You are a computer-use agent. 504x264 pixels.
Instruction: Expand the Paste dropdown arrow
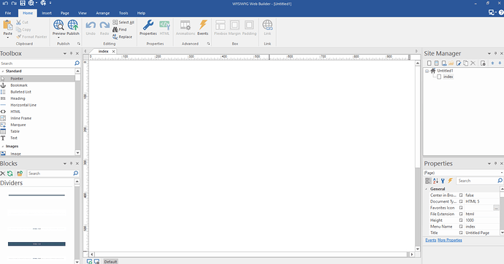click(x=8, y=37)
